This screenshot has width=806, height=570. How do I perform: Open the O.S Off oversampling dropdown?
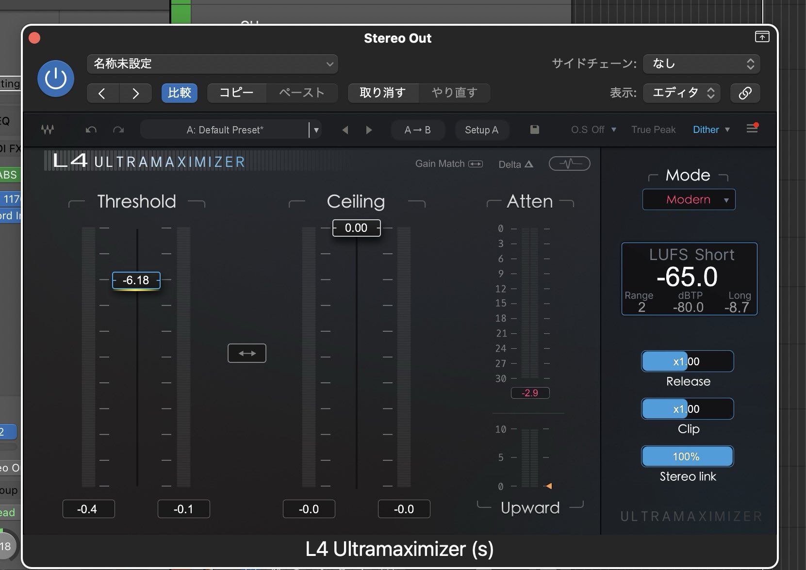pos(593,130)
